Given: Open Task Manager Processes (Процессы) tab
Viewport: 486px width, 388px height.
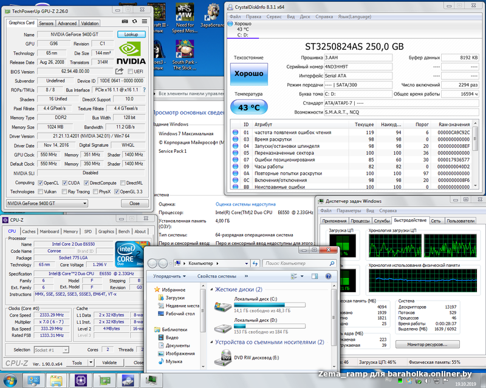Looking at the screenshot, I should coord(360,221).
